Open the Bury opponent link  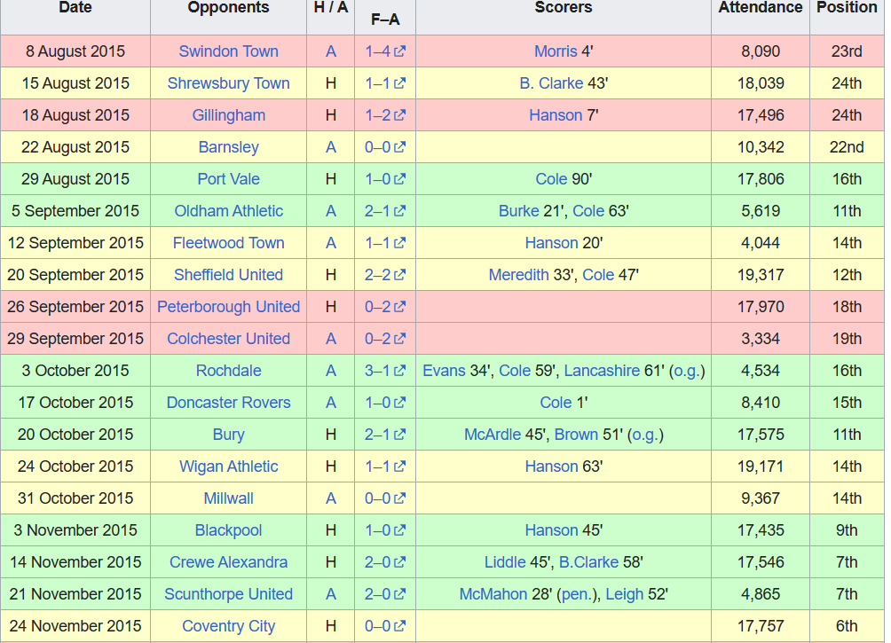(228, 435)
